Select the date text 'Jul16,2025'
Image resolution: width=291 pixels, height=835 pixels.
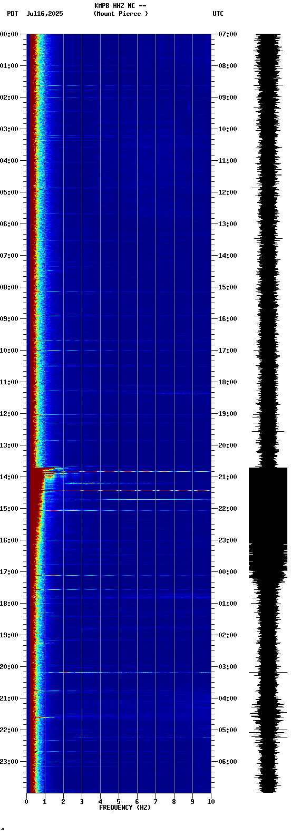44,14
